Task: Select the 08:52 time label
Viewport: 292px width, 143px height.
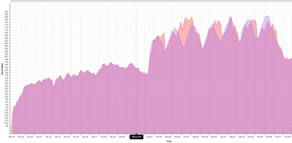Action: 232,137
